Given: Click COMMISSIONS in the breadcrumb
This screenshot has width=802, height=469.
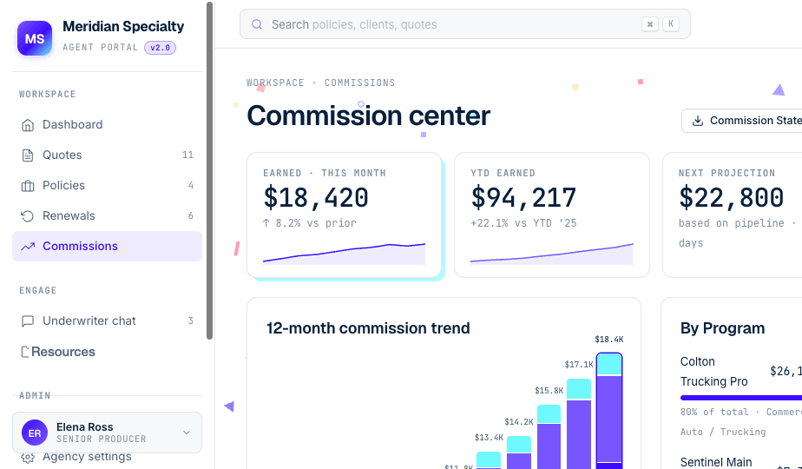Looking at the screenshot, I should [359, 83].
